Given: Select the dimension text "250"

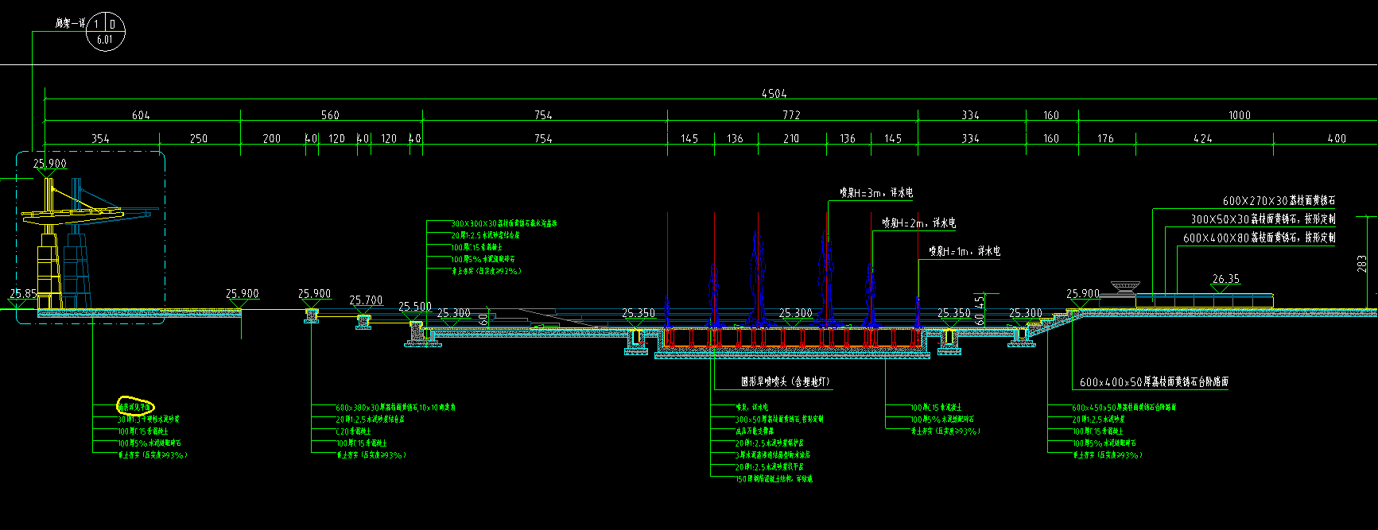Looking at the screenshot, I should pyautogui.click(x=199, y=138).
